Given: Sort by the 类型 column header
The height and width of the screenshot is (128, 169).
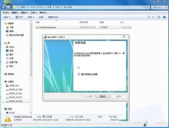Looking at the screenshot, I should point(102,22).
